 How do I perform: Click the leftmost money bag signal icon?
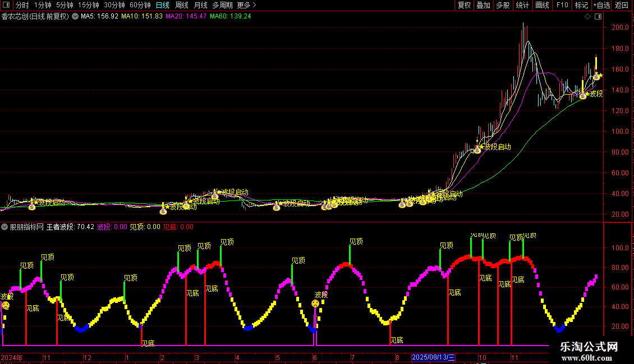[31, 207]
